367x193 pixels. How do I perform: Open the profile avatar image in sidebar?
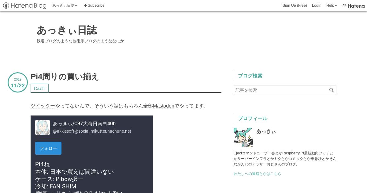click(x=243, y=138)
